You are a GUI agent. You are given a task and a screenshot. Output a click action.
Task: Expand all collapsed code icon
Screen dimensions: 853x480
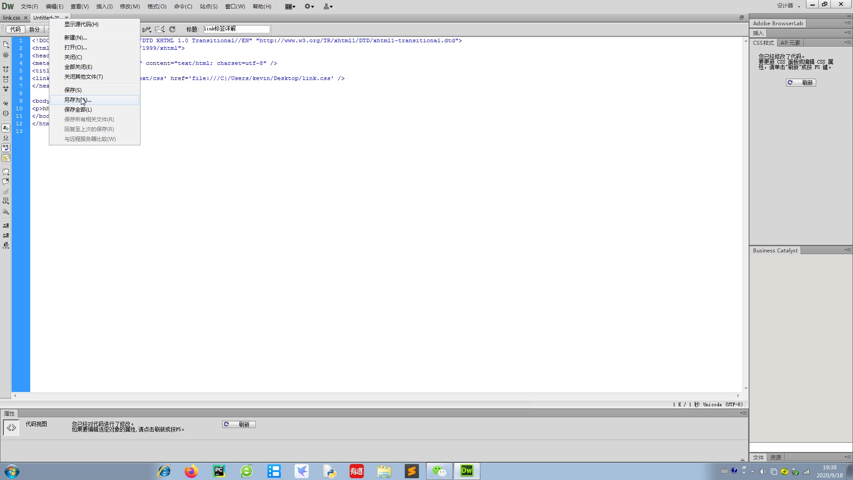tap(6, 89)
